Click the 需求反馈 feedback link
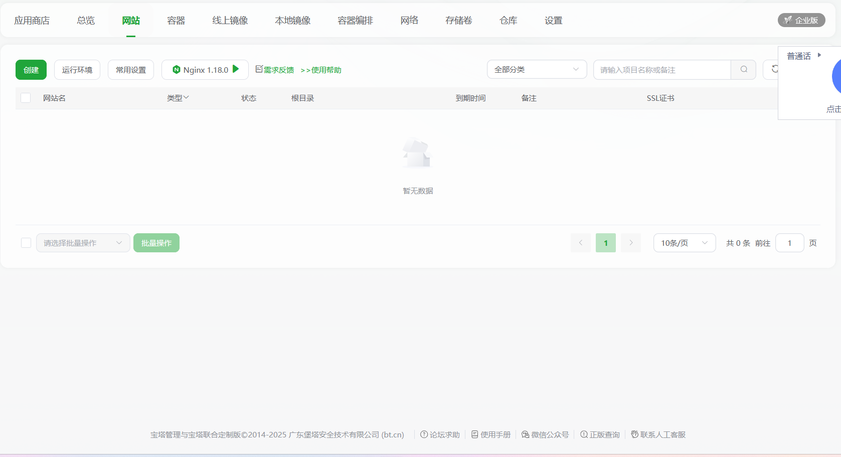 (x=275, y=70)
